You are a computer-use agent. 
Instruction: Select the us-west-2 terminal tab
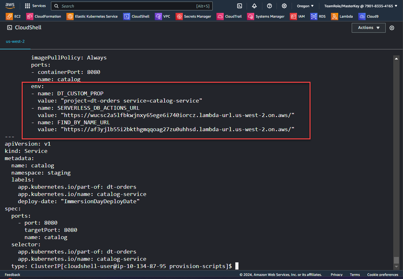15,42
